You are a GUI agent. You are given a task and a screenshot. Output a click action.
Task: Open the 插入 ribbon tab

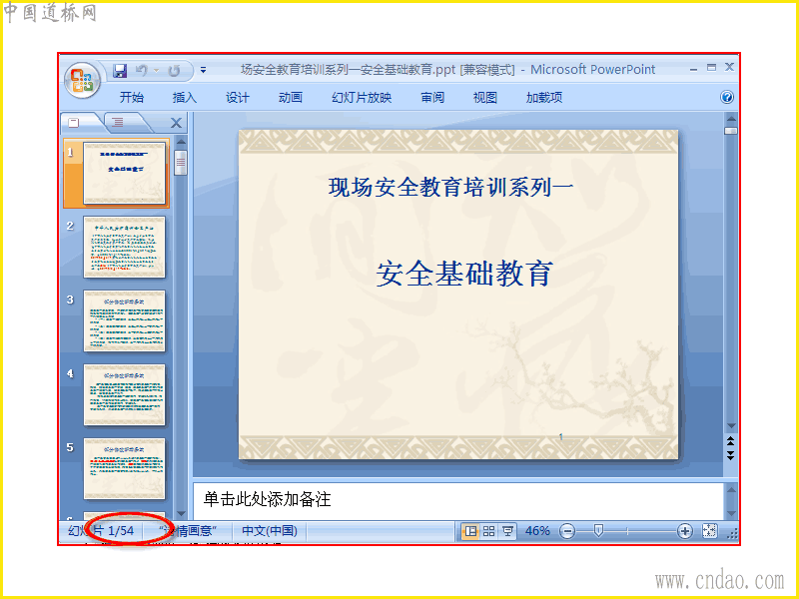(185, 97)
